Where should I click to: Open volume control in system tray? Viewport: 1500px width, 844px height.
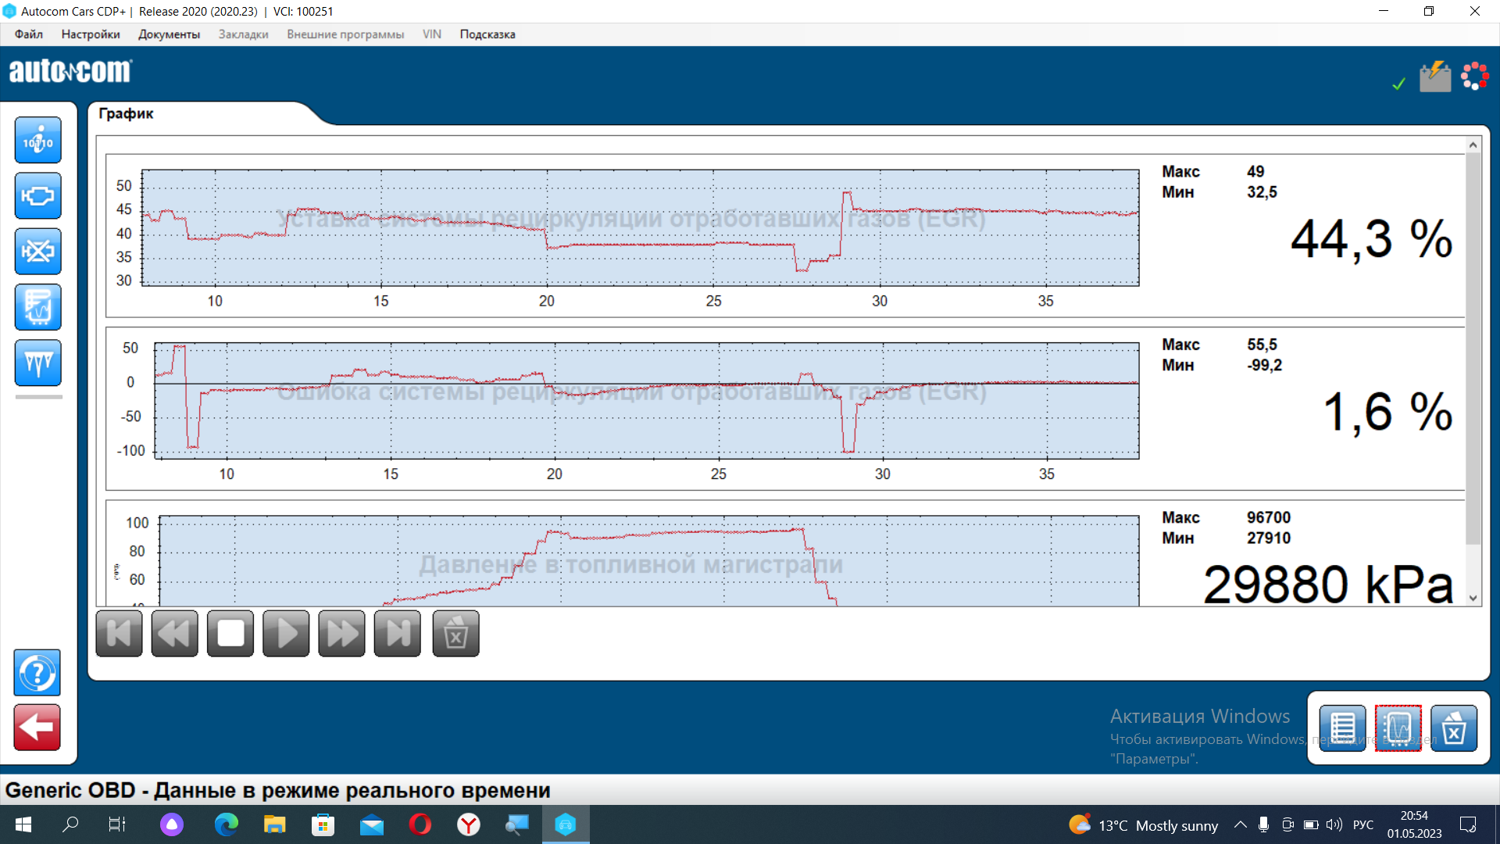1334,825
